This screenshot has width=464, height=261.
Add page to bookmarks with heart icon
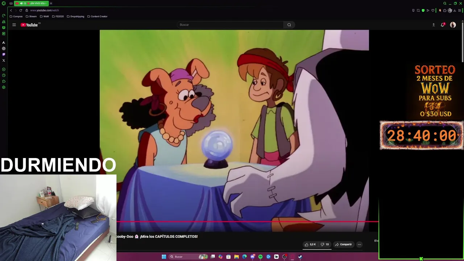click(433, 11)
